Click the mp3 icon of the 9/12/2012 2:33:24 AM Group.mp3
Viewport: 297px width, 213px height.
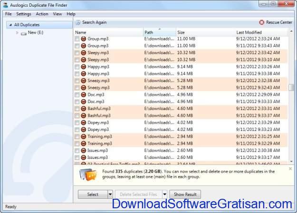(83, 39)
